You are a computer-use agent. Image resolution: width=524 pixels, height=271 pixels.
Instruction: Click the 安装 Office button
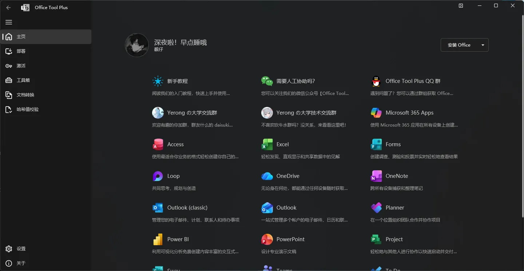(x=459, y=45)
